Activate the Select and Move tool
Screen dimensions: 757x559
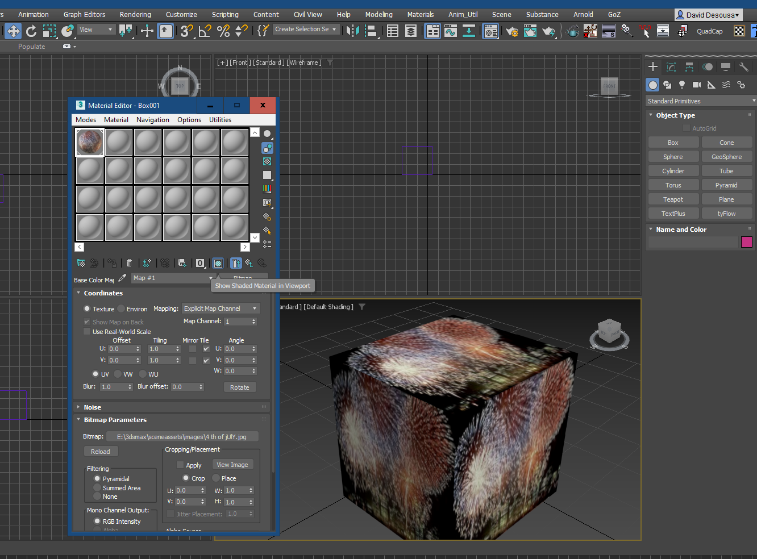click(13, 31)
